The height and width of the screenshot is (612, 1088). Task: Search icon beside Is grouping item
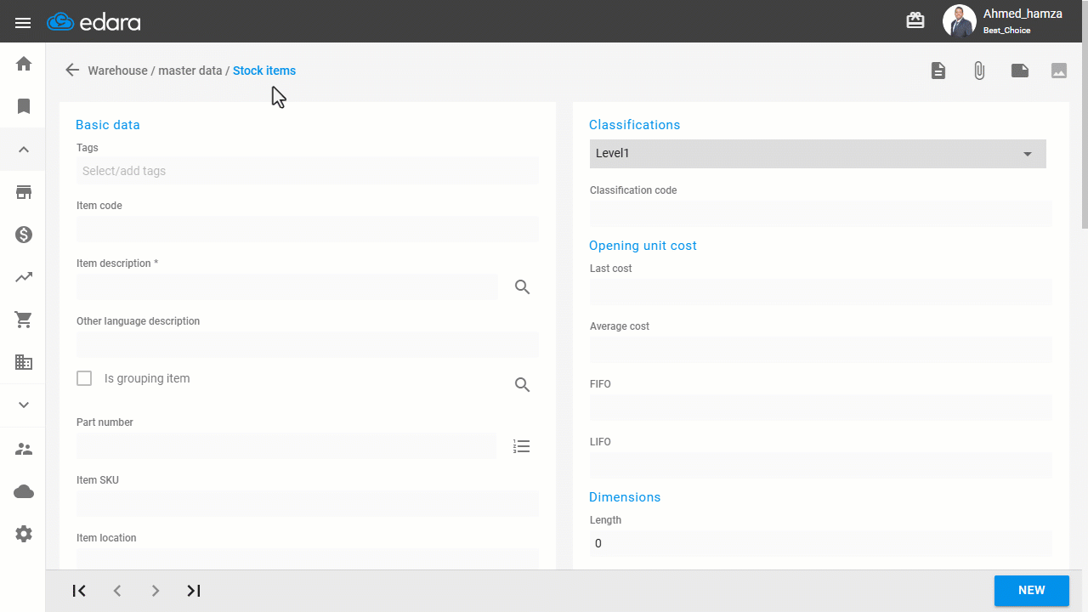pos(523,385)
